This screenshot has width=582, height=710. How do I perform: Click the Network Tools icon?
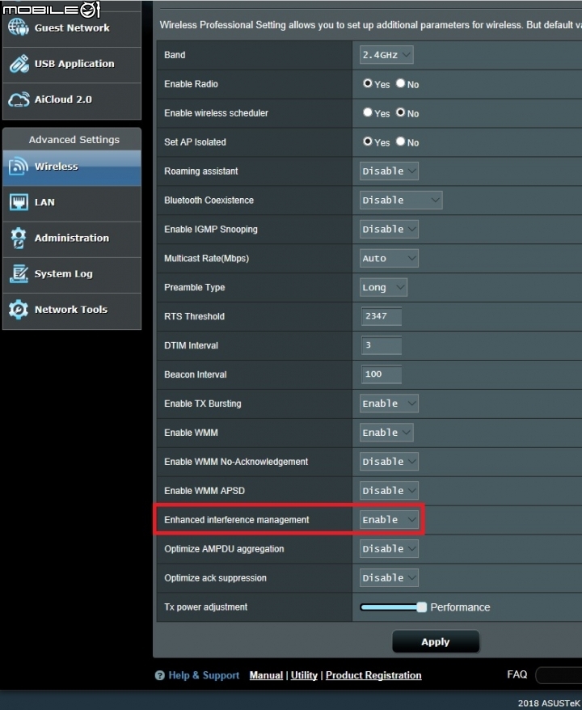tap(19, 309)
